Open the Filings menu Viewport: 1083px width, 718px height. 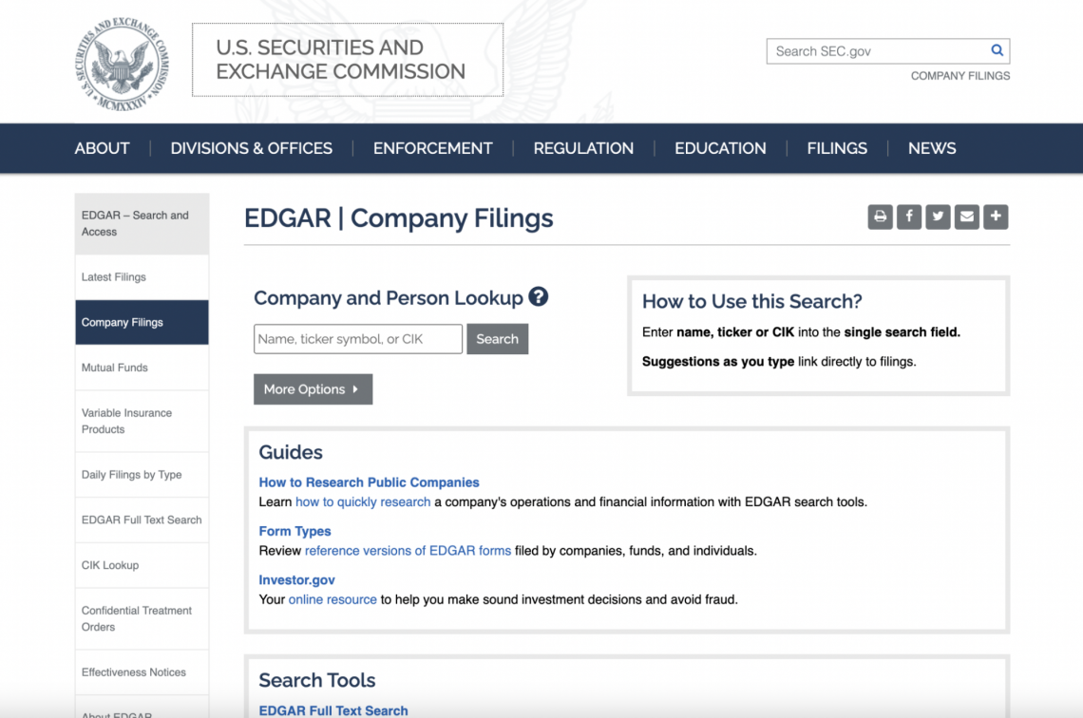[837, 148]
